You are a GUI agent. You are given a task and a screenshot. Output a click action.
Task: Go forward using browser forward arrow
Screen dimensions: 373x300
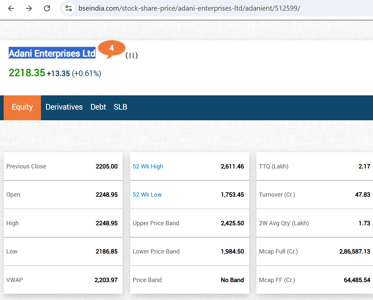point(29,9)
